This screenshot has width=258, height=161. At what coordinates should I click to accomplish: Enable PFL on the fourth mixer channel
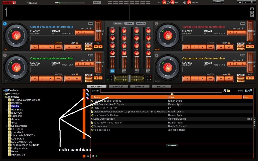pyautogui.click(x=148, y=71)
